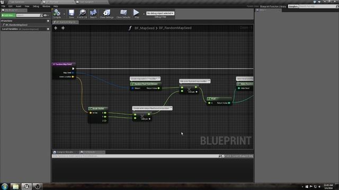This screenshot has width=339, height=190.
Task: Open the File menu
Action: 3,6
